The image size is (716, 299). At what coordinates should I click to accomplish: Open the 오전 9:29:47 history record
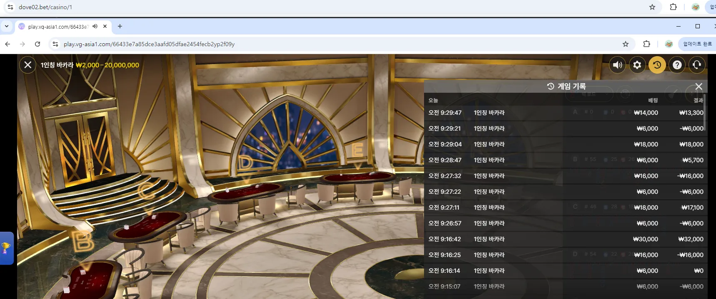tap(566, 113)
